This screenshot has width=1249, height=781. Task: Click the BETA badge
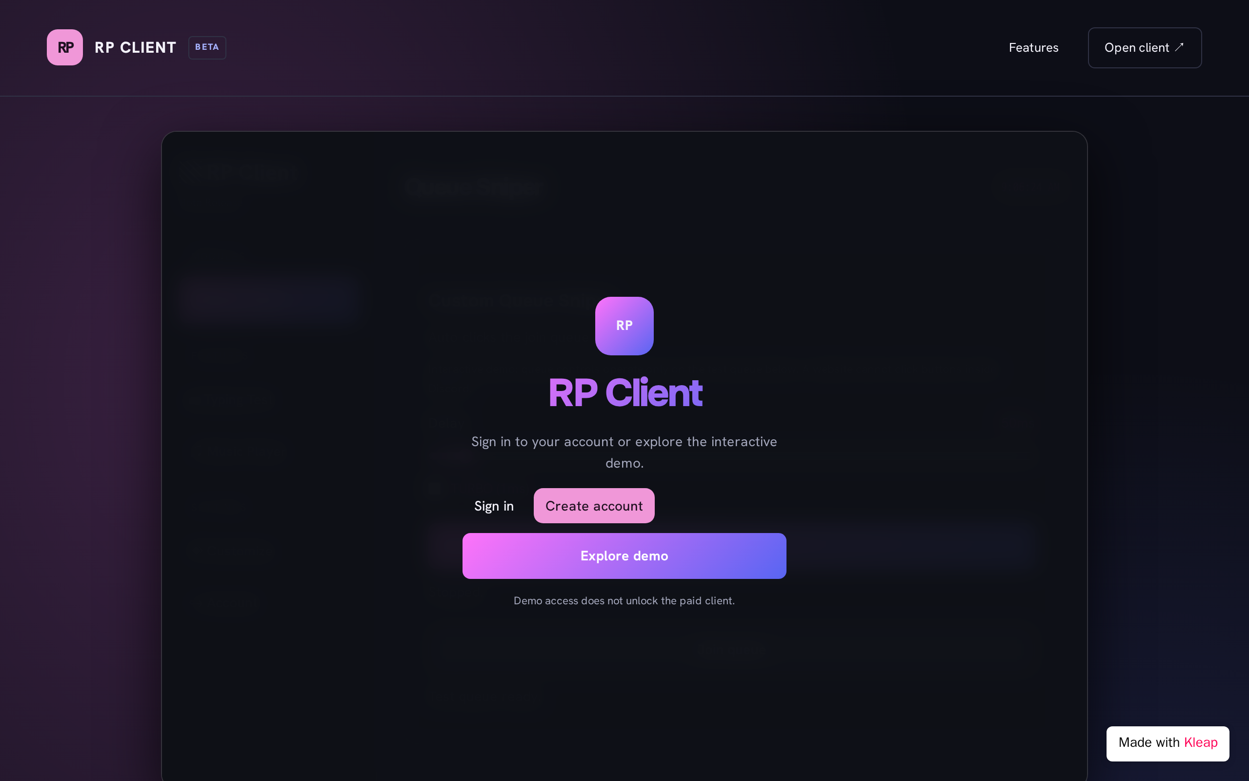[207, 47]
